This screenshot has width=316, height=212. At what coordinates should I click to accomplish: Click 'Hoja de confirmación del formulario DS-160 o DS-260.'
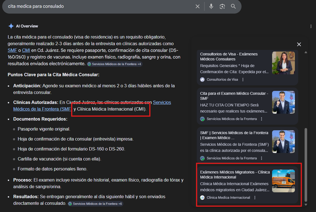pos(71,149)
